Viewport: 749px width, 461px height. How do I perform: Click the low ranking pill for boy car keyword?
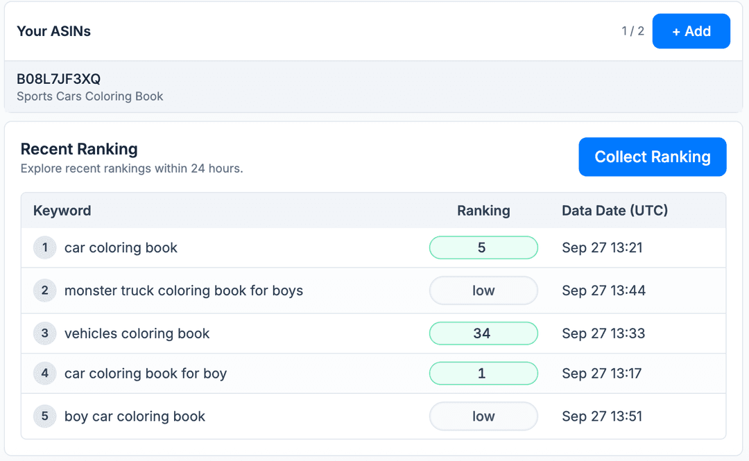(483, 416)
